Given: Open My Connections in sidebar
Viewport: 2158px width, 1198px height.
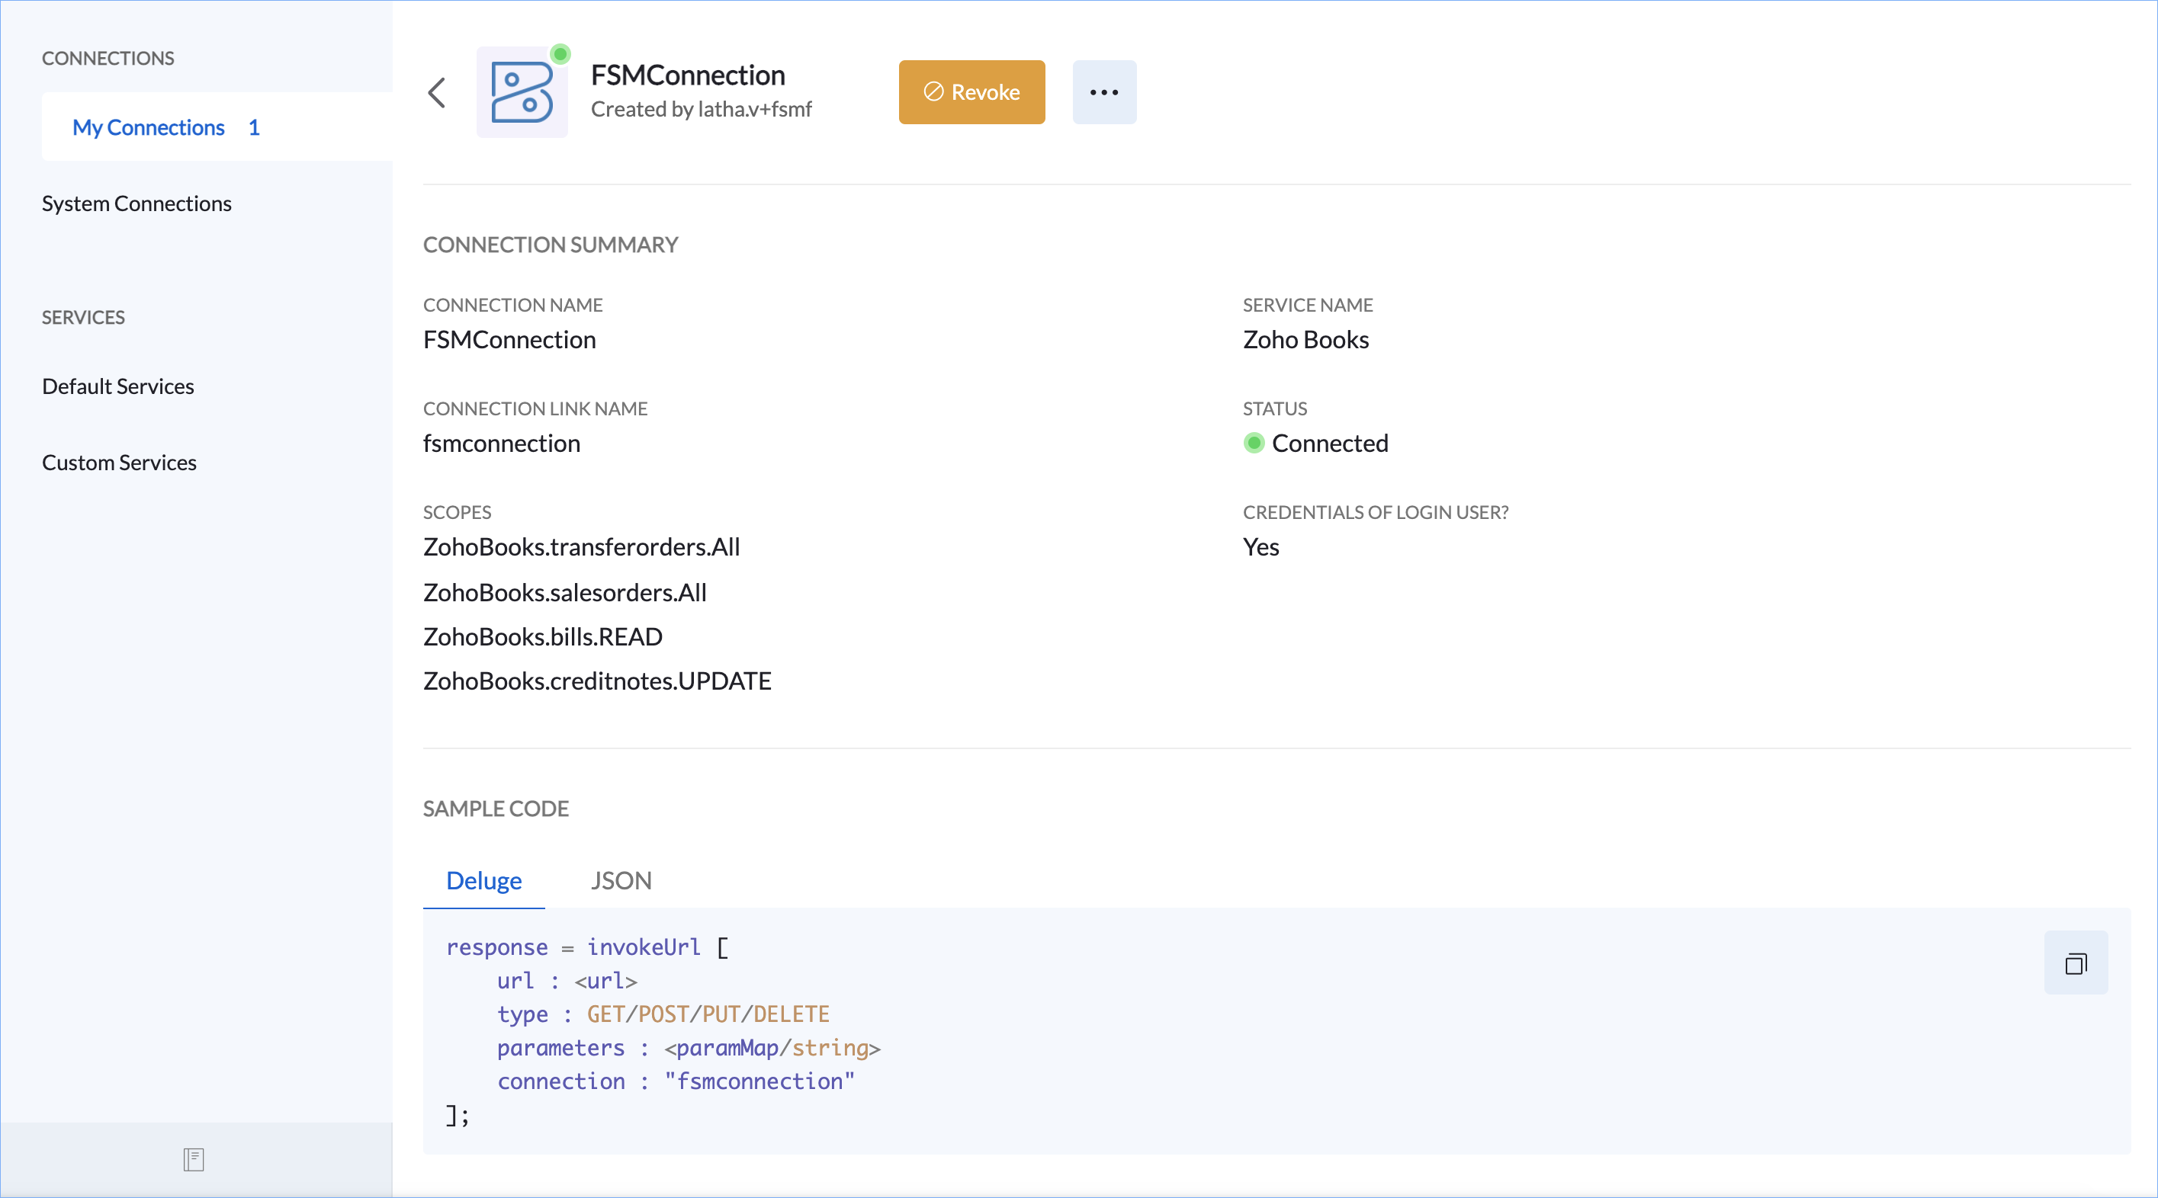Looking at the screenshot, I should 148,127.
